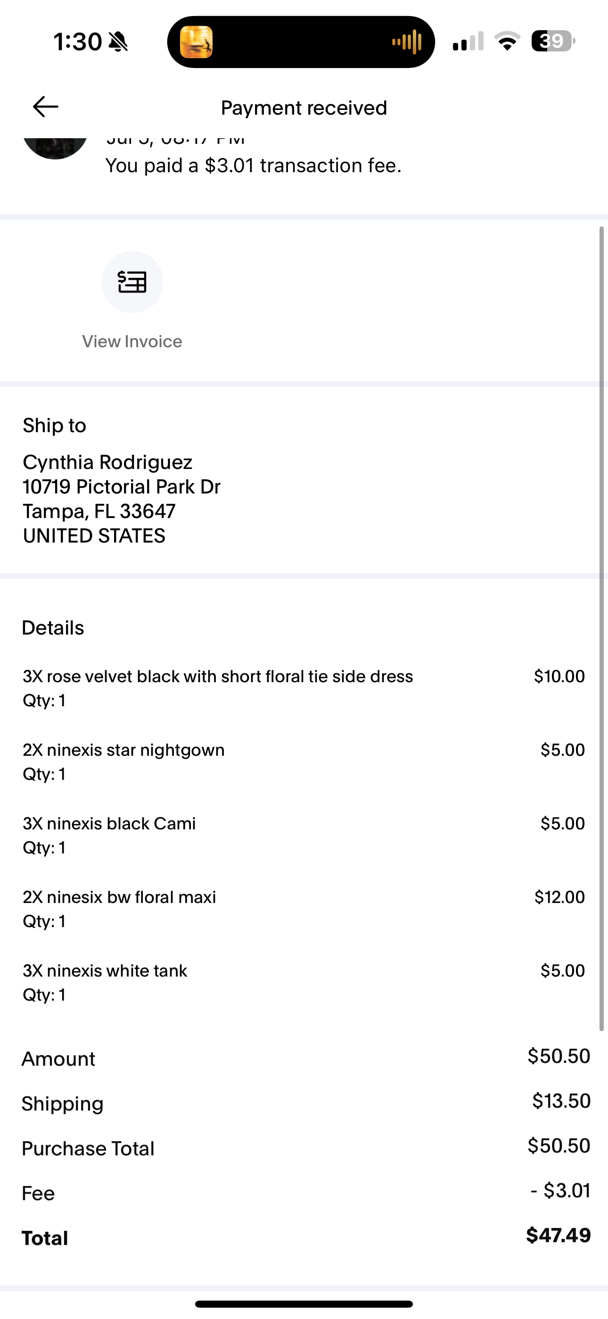
Task: Tap the Wi-Fi status icon
Action: (507, 41)
